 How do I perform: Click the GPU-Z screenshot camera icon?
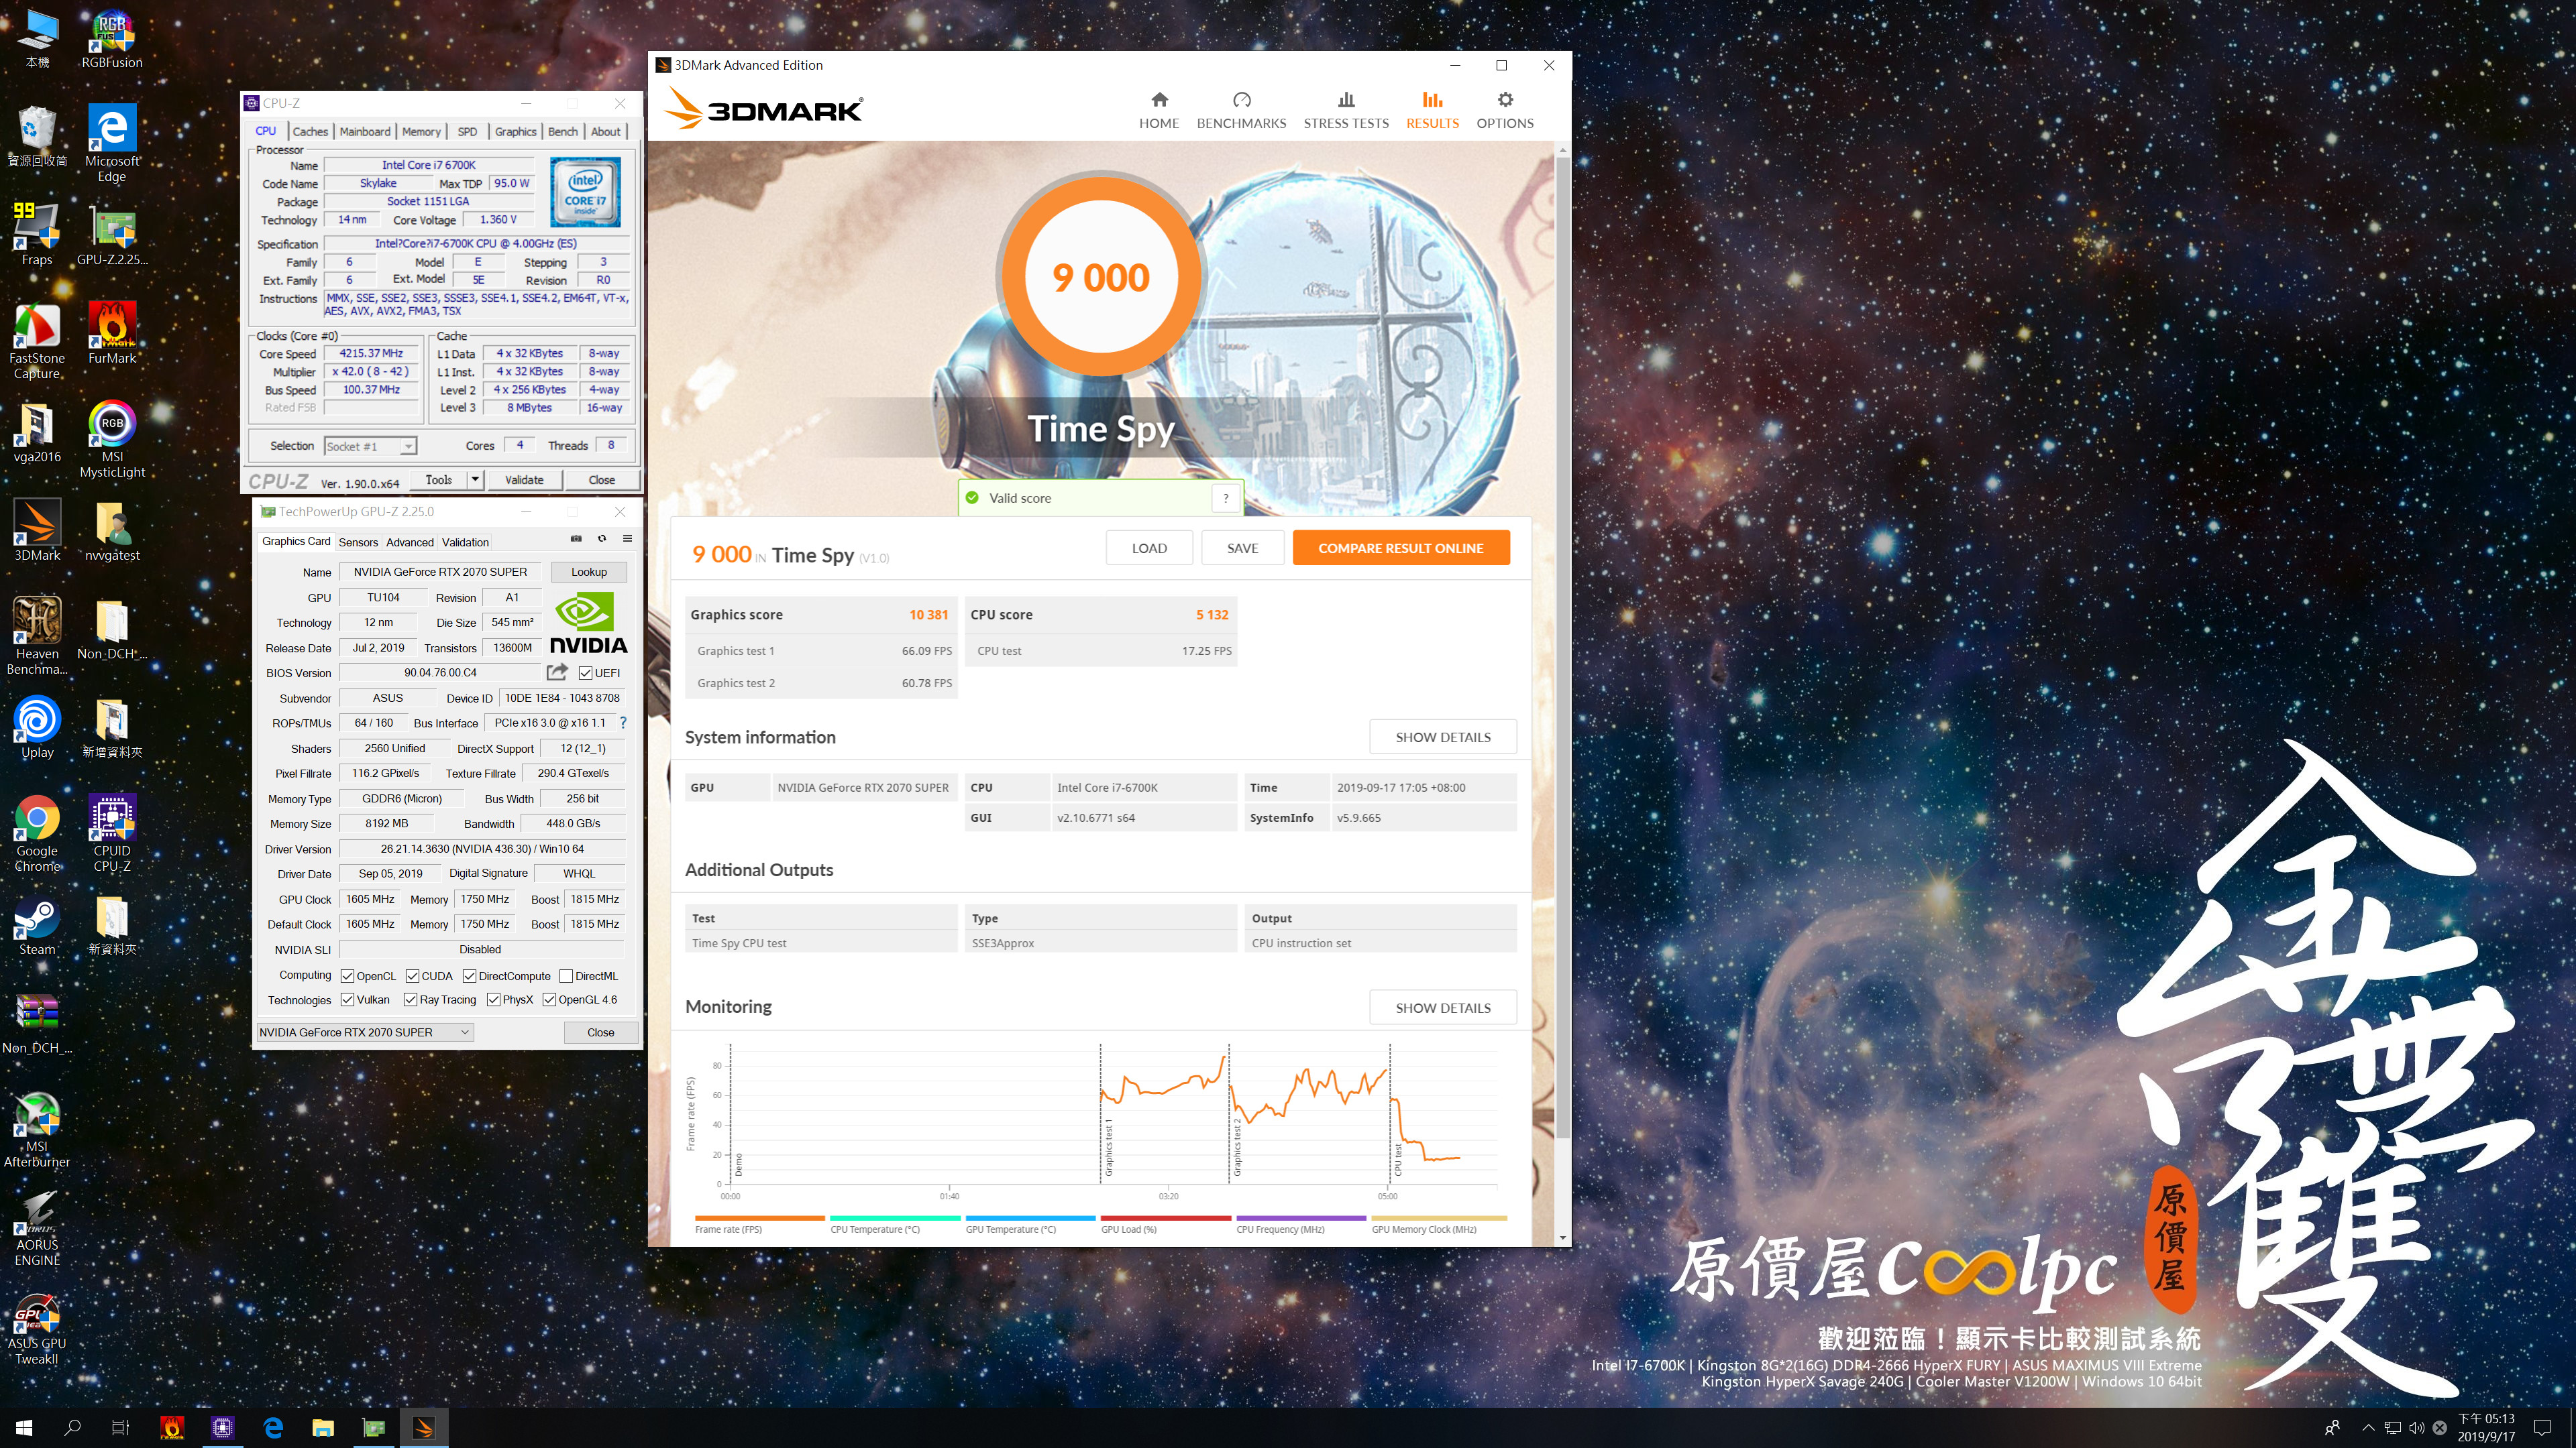[576, 538]
